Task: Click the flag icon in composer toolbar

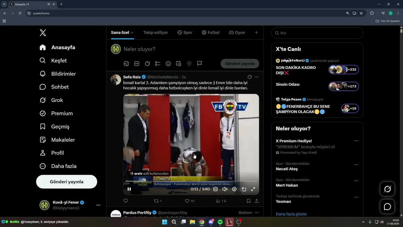Action: click(x=200, y=64)
